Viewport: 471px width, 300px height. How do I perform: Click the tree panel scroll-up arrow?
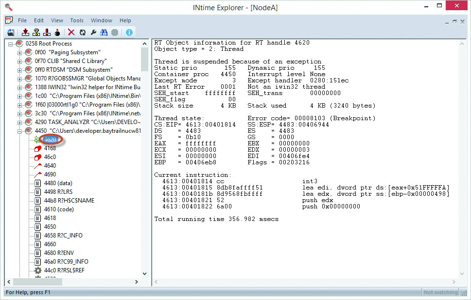point(144,44)
